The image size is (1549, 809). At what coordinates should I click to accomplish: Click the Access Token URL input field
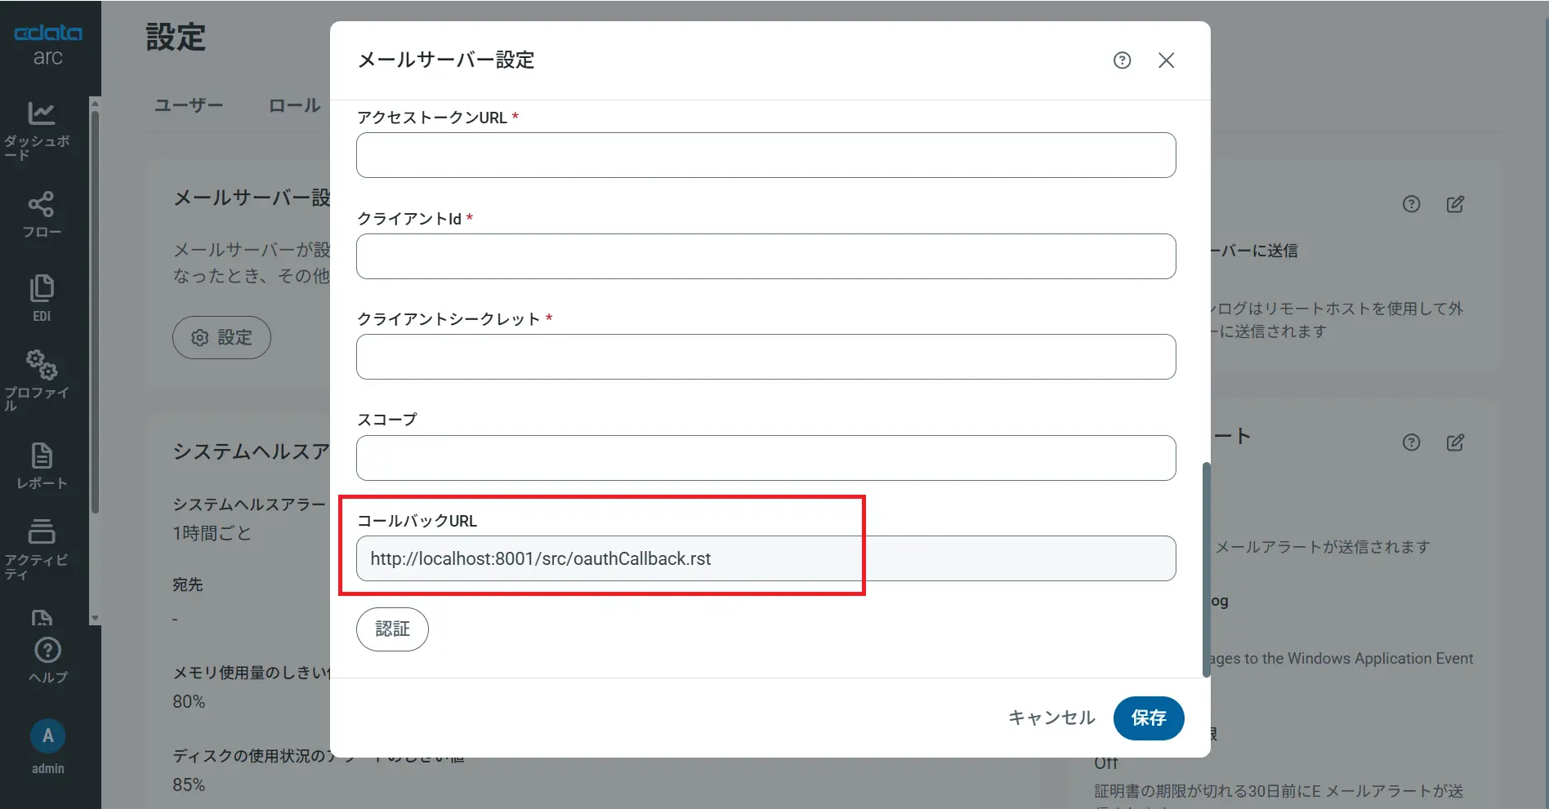click(x=766, y=155)
